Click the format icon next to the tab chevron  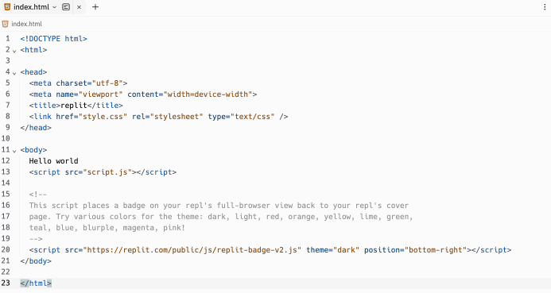[x=66, y=7]
